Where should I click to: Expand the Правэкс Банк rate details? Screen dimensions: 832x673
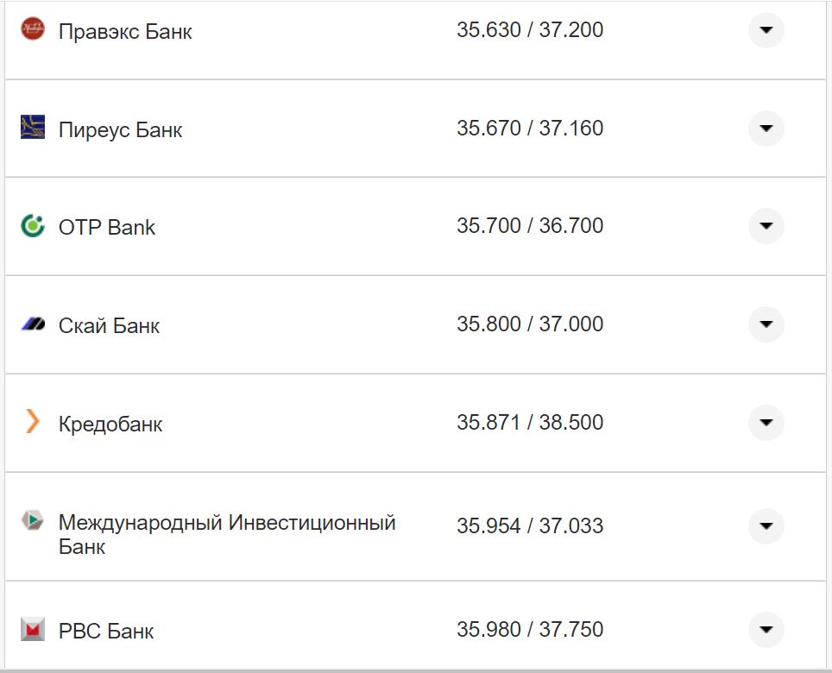(x=766, y=30)
